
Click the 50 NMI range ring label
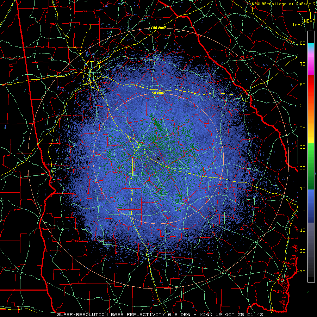(x=158, y=93)
